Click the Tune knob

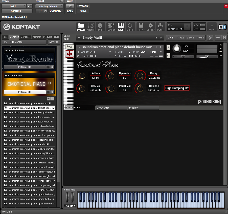pos(177,49)
